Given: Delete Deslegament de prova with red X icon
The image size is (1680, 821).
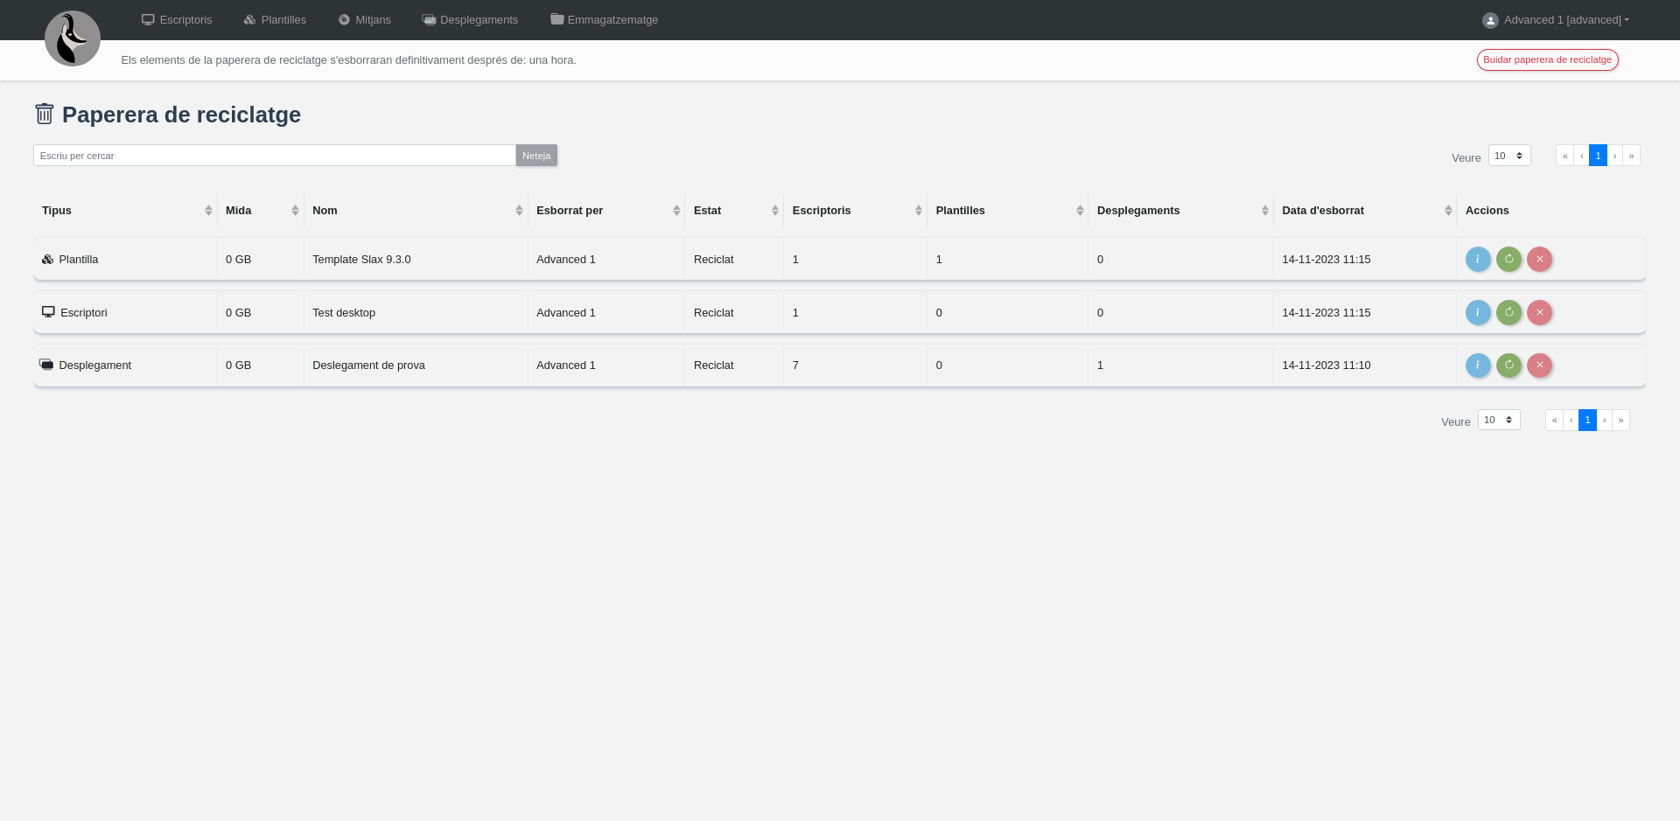Looking at the screenshot, I should pos(1539,365).
